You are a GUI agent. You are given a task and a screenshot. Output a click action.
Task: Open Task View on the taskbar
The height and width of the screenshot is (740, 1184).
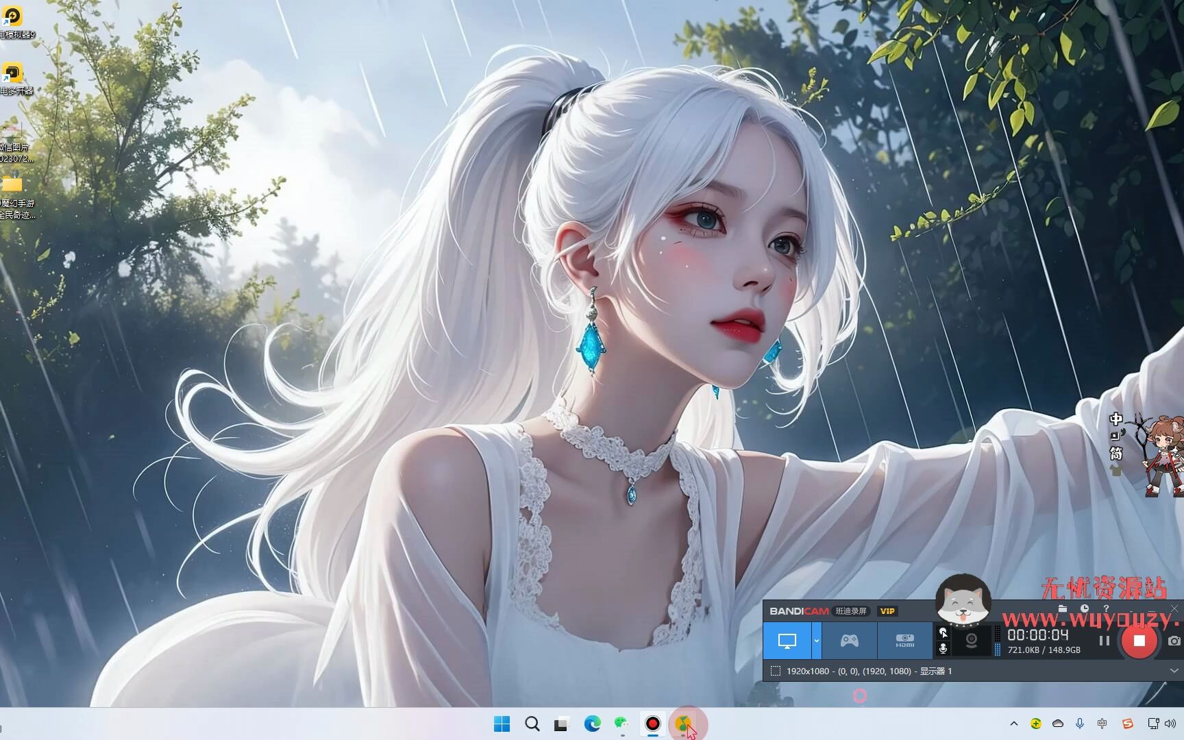pos(562,724)
